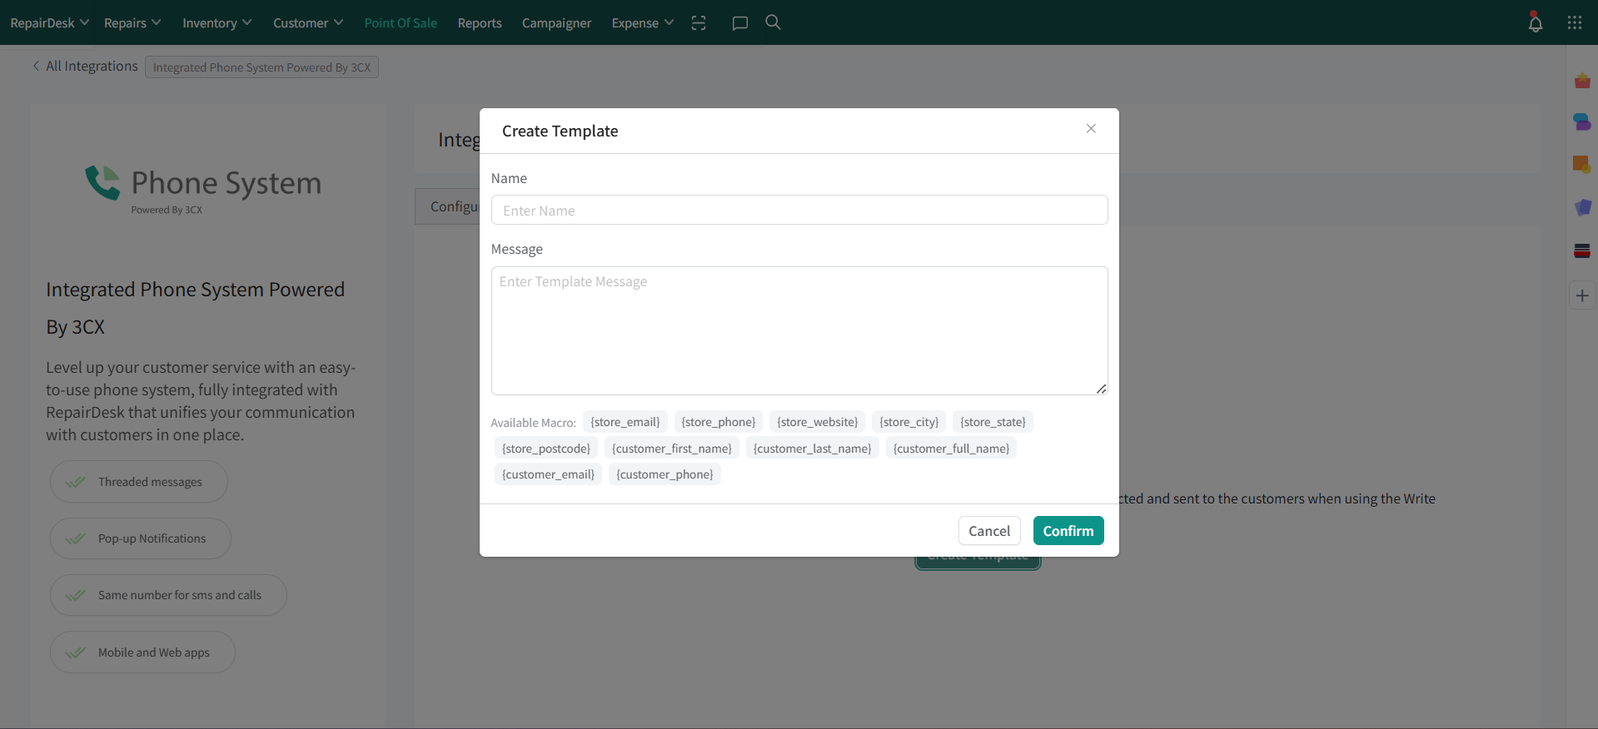Click the Cancel button
Screen dimensions: 1598x729
[989, 531]
